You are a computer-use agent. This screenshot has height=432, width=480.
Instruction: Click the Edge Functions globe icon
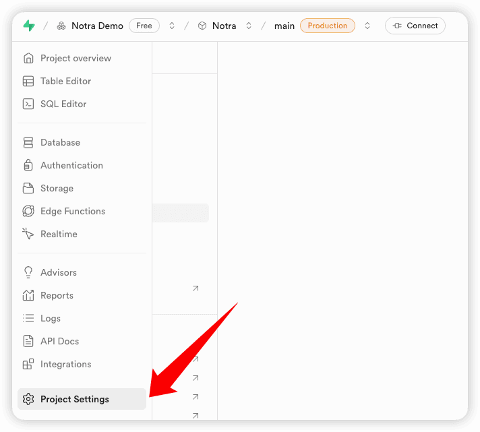point(28,212)
